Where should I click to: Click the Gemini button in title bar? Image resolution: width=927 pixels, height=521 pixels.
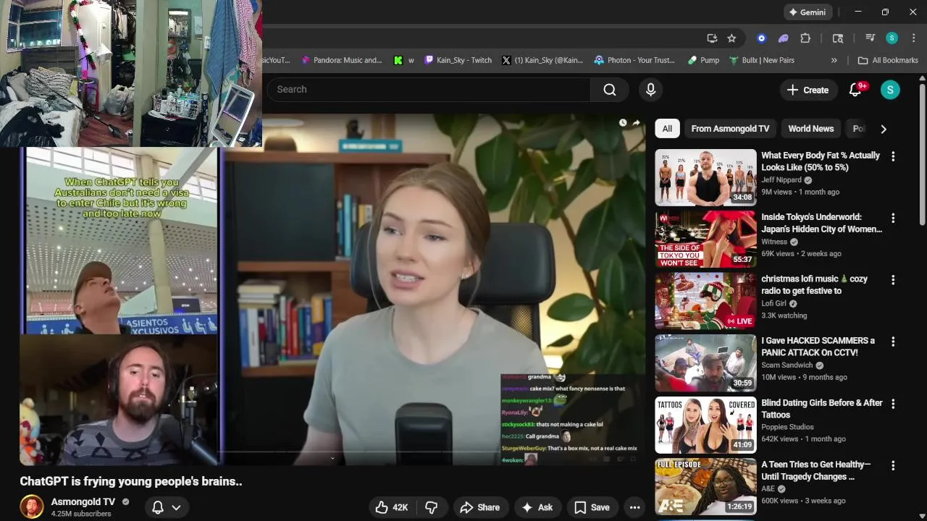(808, 12)
